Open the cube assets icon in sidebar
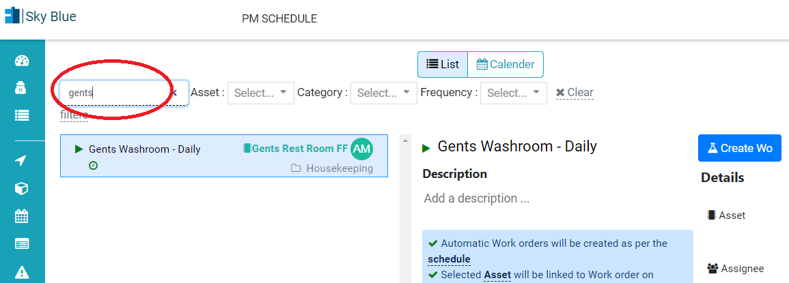Screen dimensions: 789x283 [22, 188]
